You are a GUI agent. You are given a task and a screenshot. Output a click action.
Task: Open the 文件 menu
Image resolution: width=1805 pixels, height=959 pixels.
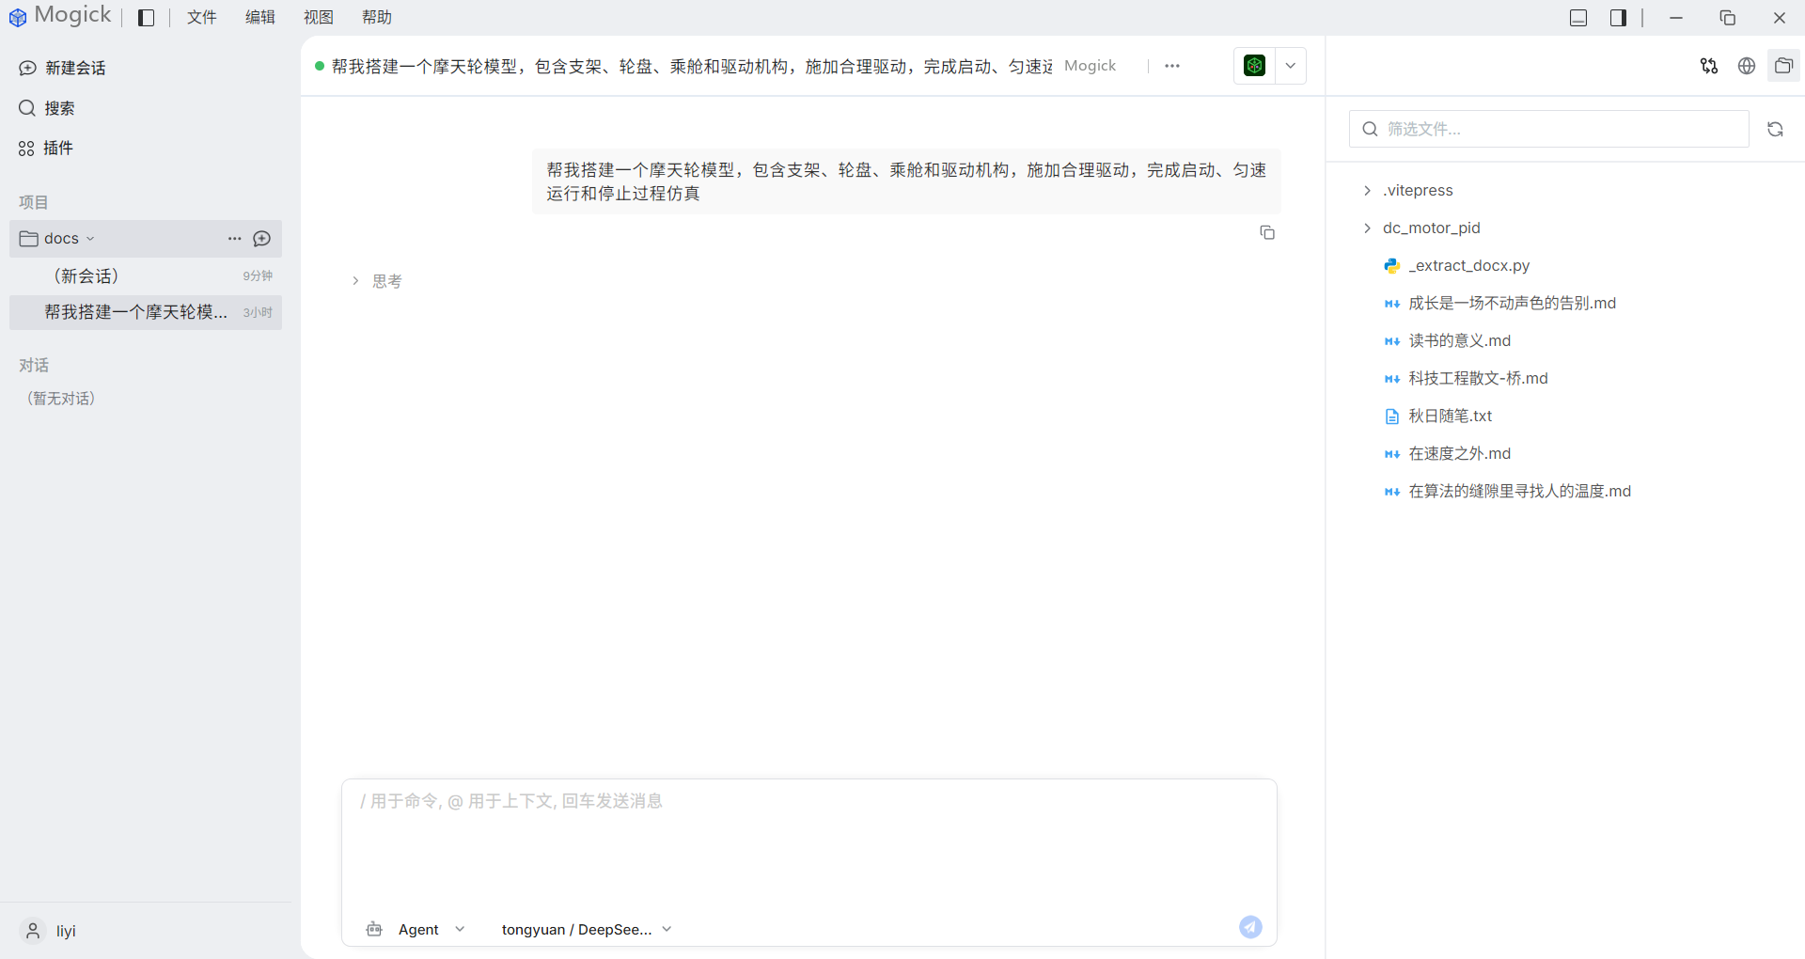[x=202, y=18]
